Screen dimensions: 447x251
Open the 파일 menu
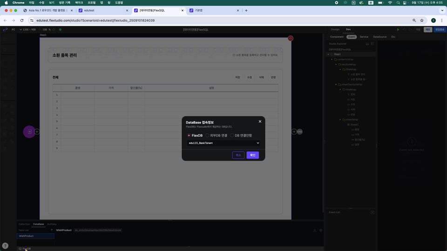pyautogui.click(x=32, y=3)
